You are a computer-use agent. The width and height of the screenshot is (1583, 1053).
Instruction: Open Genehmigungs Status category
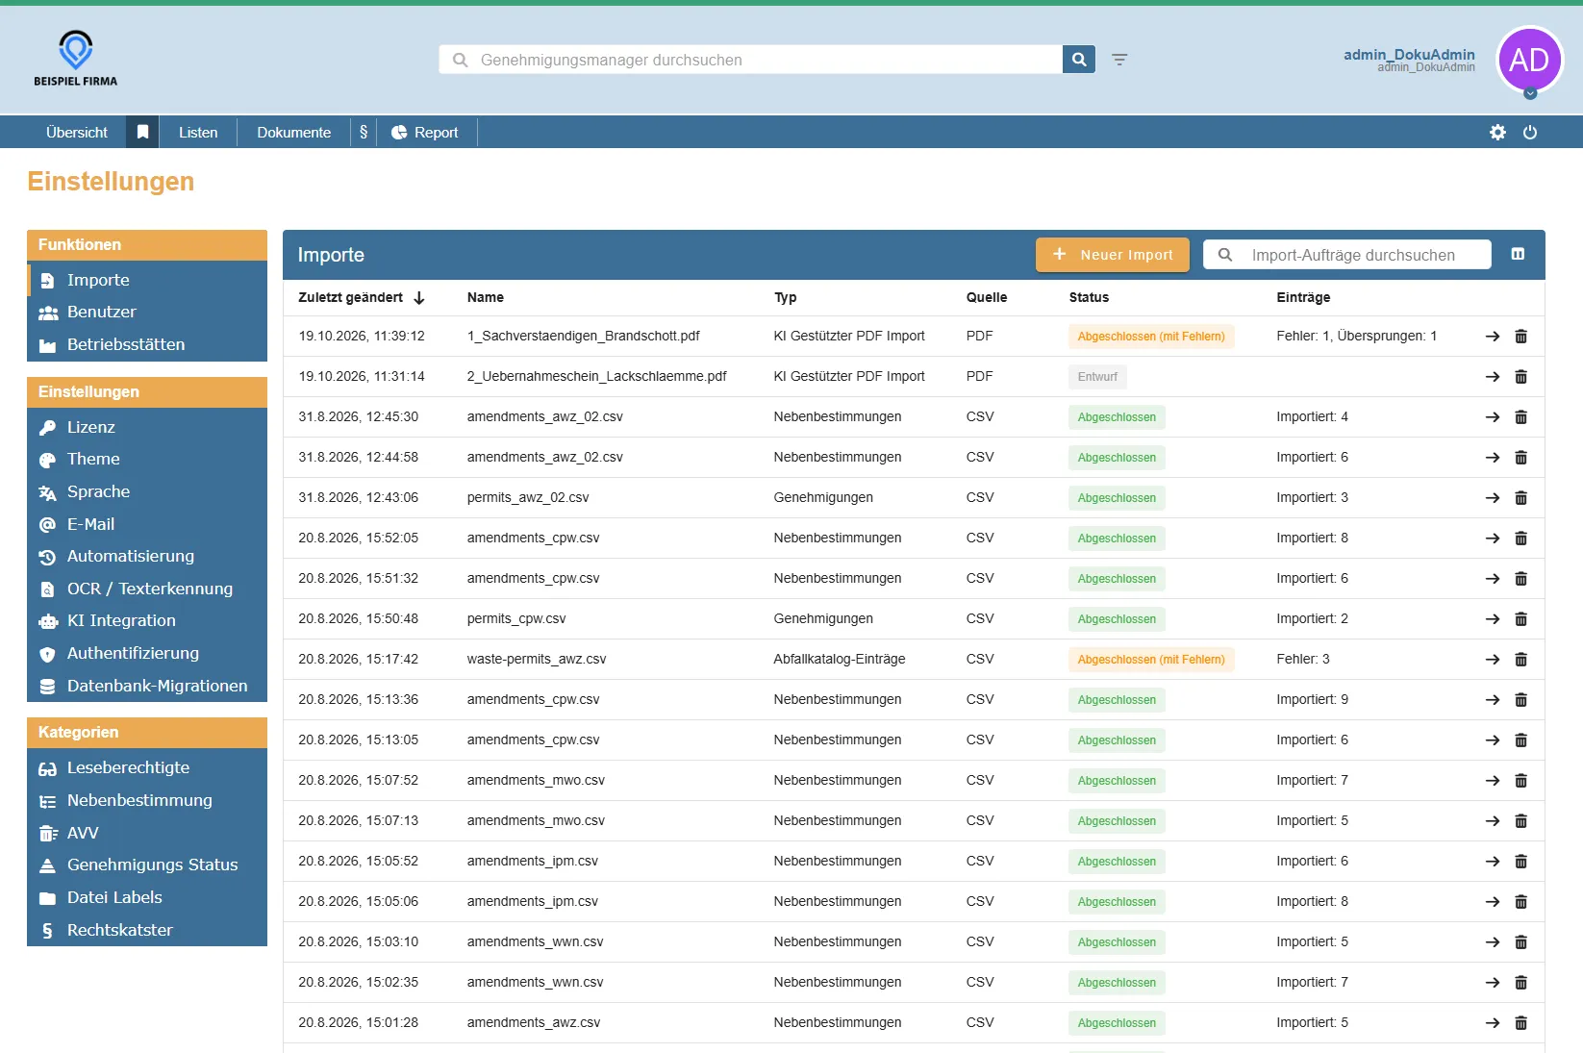point(147,865)
